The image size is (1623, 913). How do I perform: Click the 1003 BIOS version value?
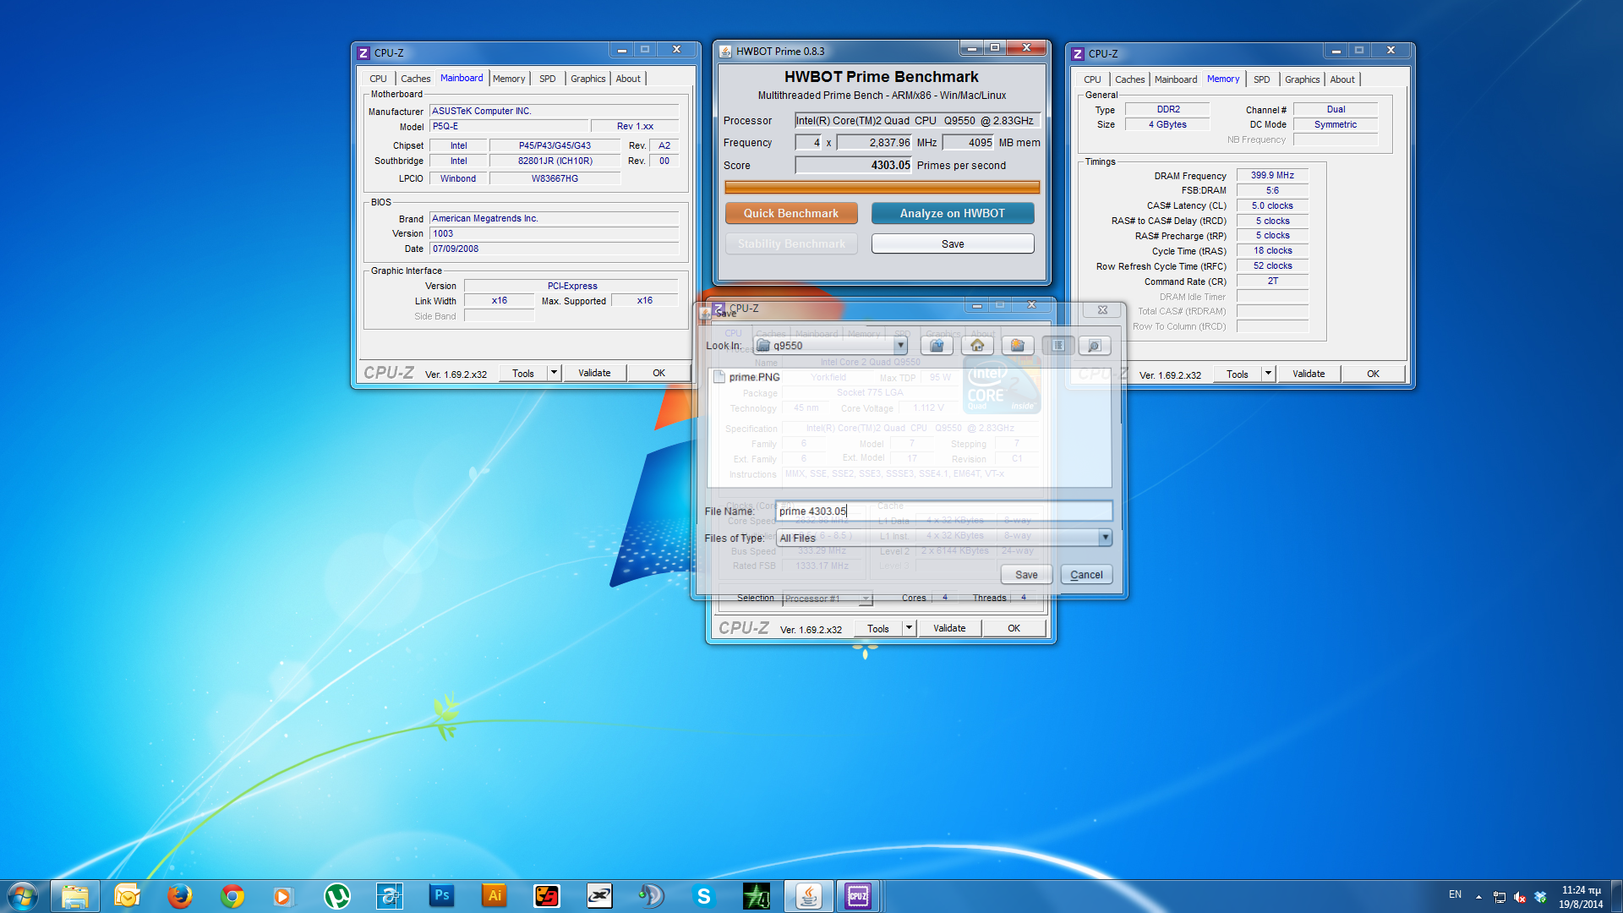pos(554,233)
